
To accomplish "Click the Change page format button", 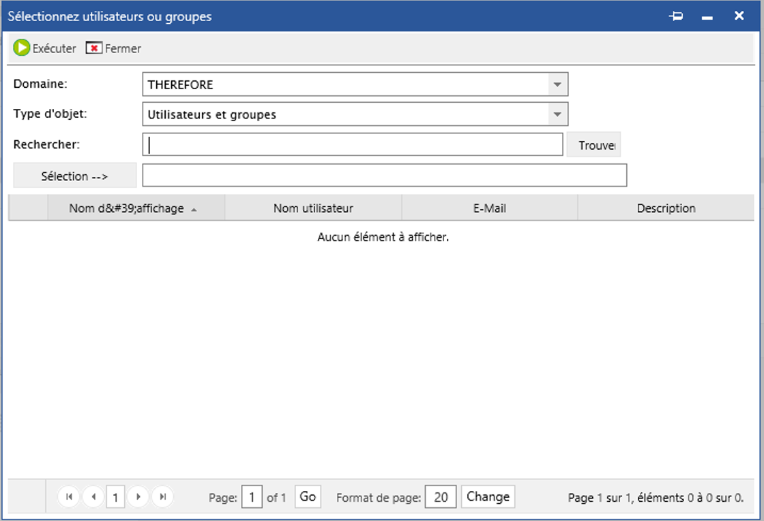I will click(x=487, y=496).
